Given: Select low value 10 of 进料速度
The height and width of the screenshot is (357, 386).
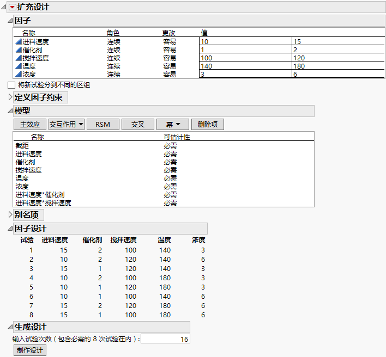Looking at the screenshot, I should coord(245,41).
